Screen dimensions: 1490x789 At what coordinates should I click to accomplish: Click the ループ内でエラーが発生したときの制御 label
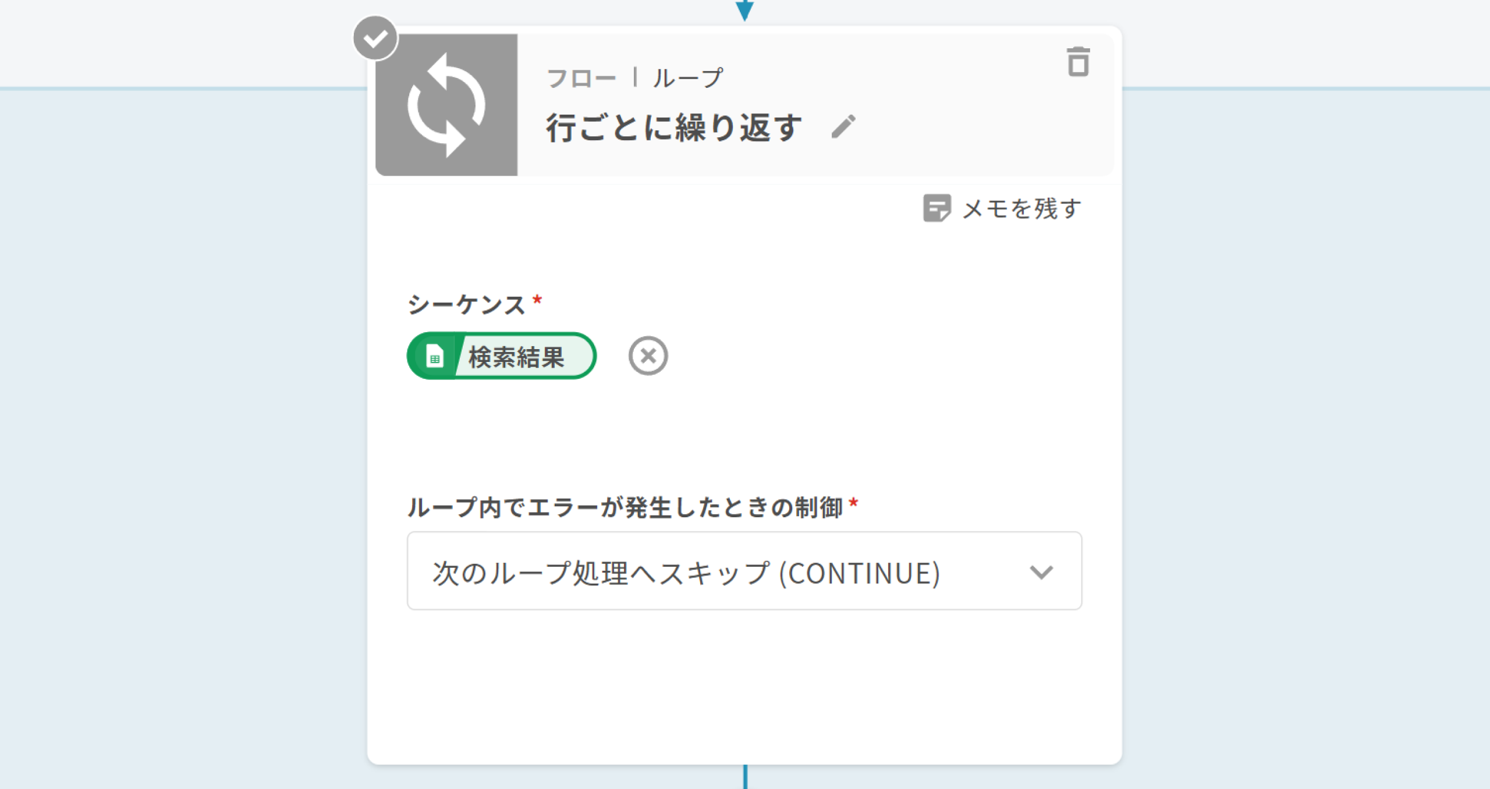pos(625,507)
